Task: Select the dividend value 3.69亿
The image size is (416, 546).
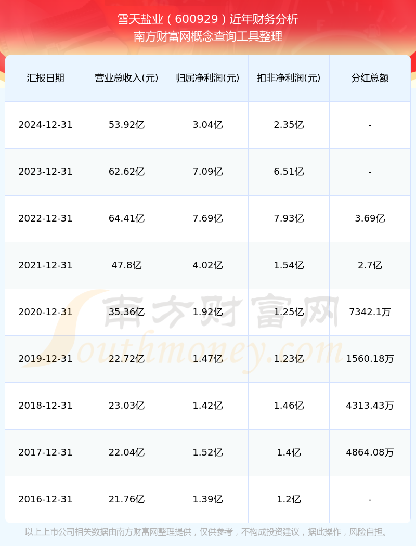Action: click(370, 218)
